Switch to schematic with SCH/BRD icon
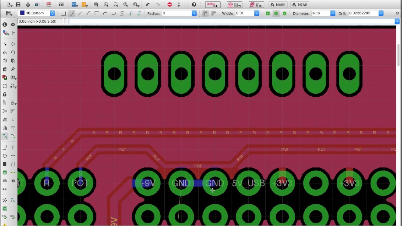The image size is (402, 226). coord(49,5)
